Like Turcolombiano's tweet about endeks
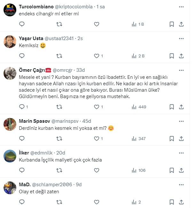 click(x=97, y=24)
